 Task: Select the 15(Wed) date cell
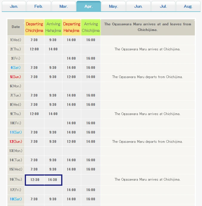(16, 169)
